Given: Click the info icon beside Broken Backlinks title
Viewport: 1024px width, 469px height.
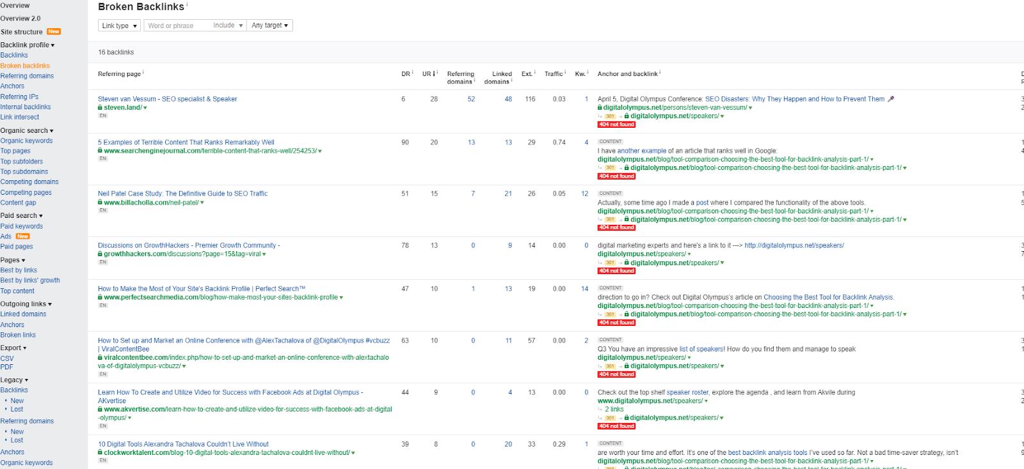Looking at the screenshot, I should [x=188, y=5].
